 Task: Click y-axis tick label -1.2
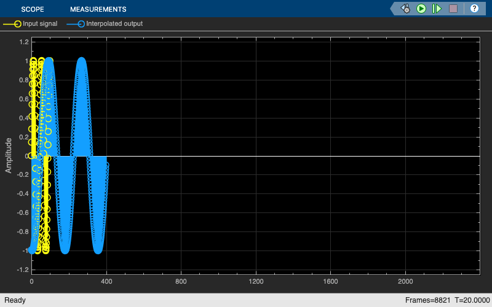point(23,270)
